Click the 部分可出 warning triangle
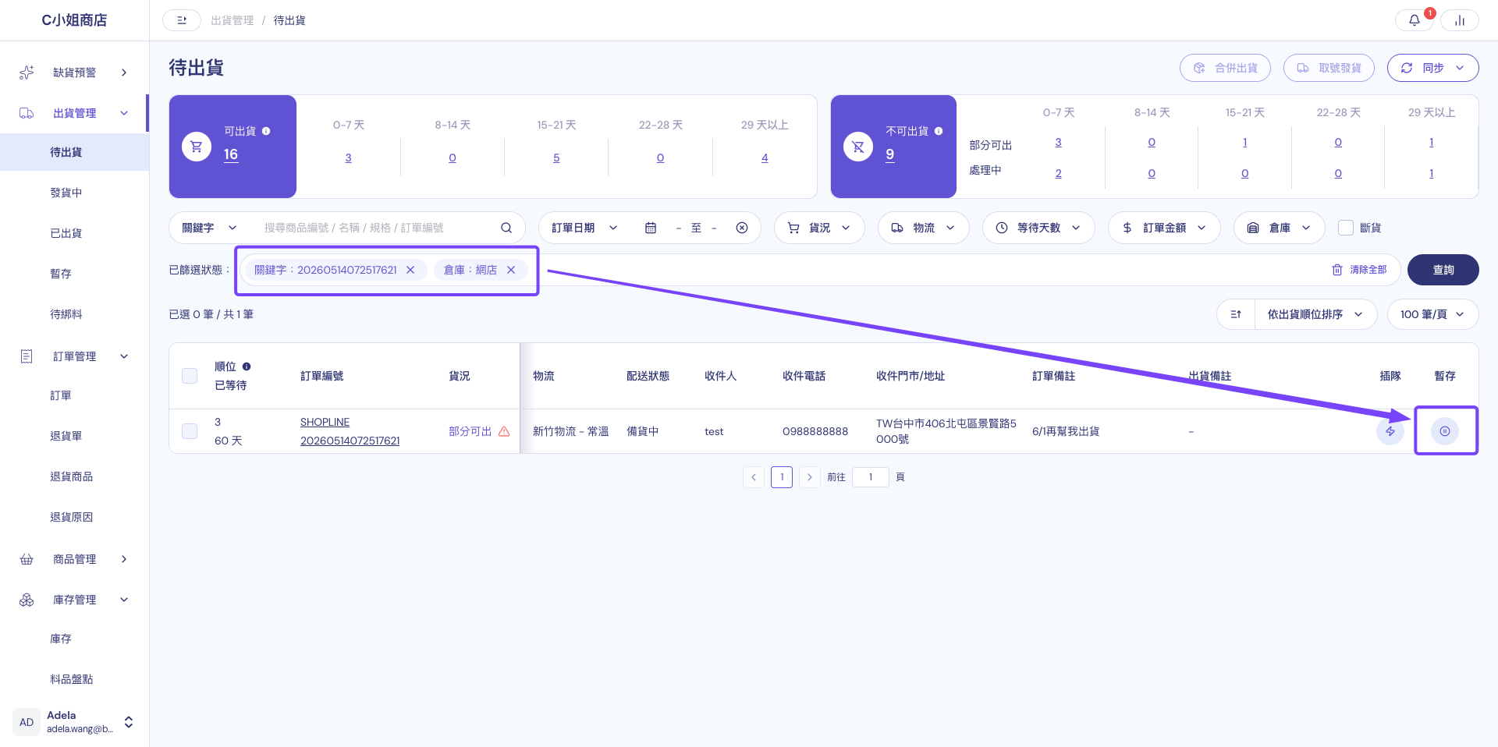Screen dimensions: 1498x747 504,431
